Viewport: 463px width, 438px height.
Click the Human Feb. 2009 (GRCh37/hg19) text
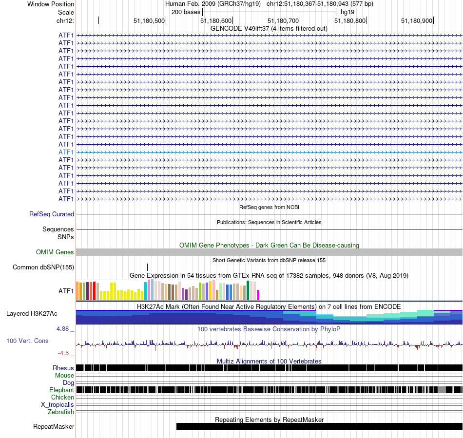pos(213,4)
